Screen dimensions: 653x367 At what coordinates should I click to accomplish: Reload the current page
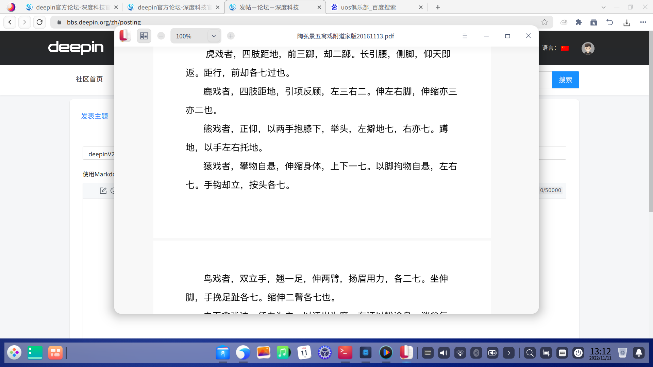click(x=39, y=22)
